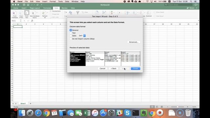The width and height of the screenshot is (210, 118).
Task: Open the Apple menu
Action: tap(14, 1)
